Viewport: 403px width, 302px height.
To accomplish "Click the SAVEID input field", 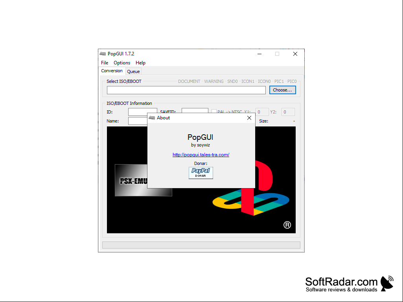I will tap(195, 110).
